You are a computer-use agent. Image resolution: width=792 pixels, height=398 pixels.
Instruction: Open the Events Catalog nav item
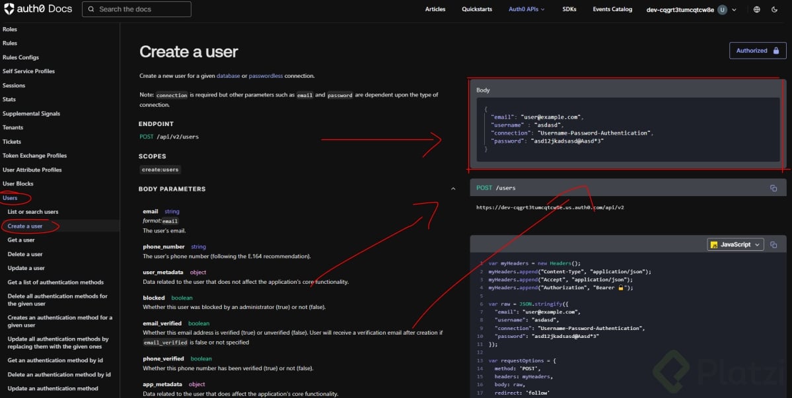pos(612,9)
